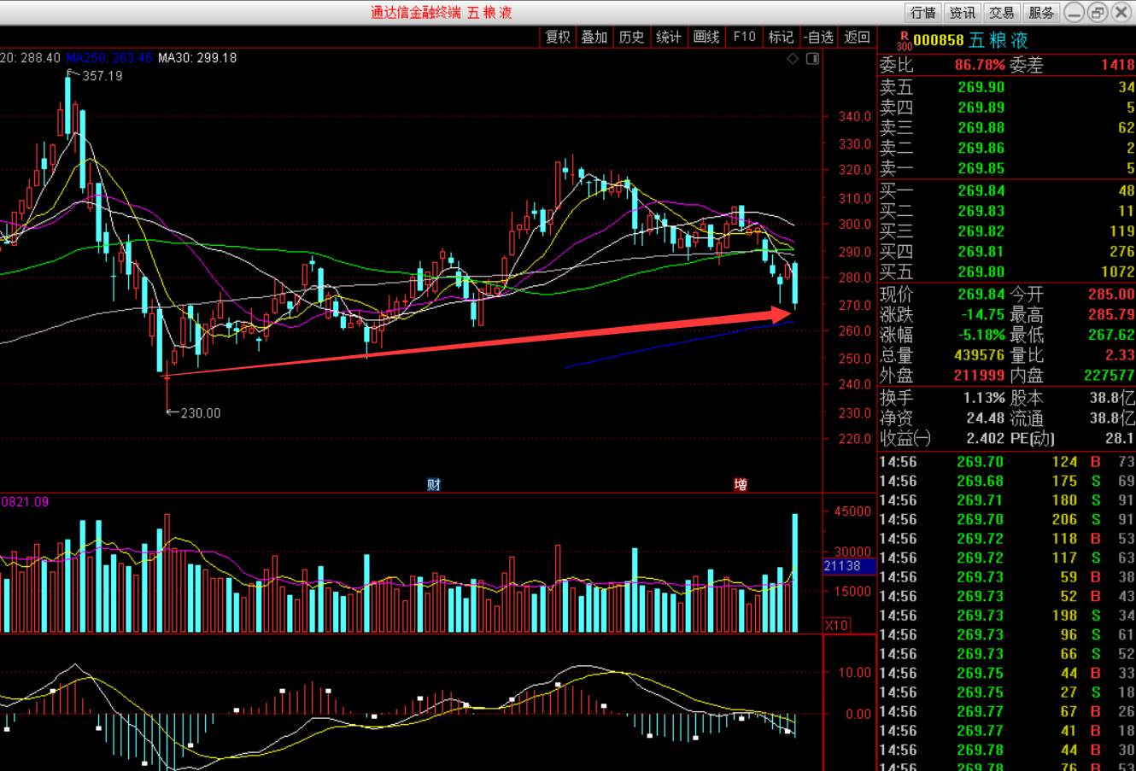Click the 最低 low price 267.62
The image size is (1136, 771).
coord(1111,335)
